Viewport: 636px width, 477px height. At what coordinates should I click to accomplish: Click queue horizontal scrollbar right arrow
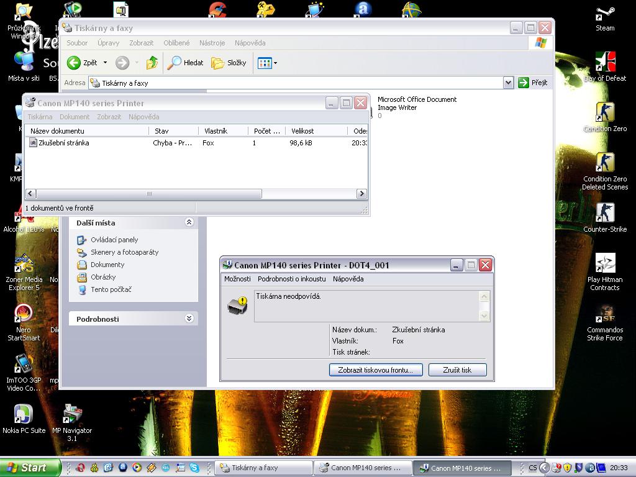361,194
